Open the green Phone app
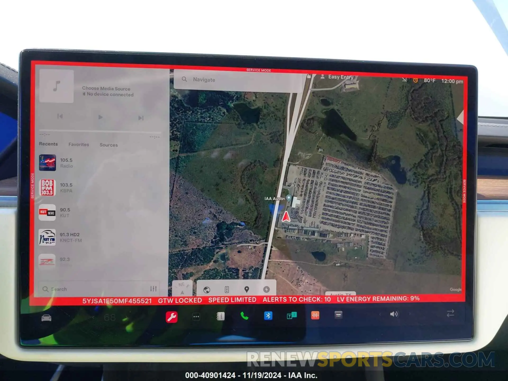 244,316
